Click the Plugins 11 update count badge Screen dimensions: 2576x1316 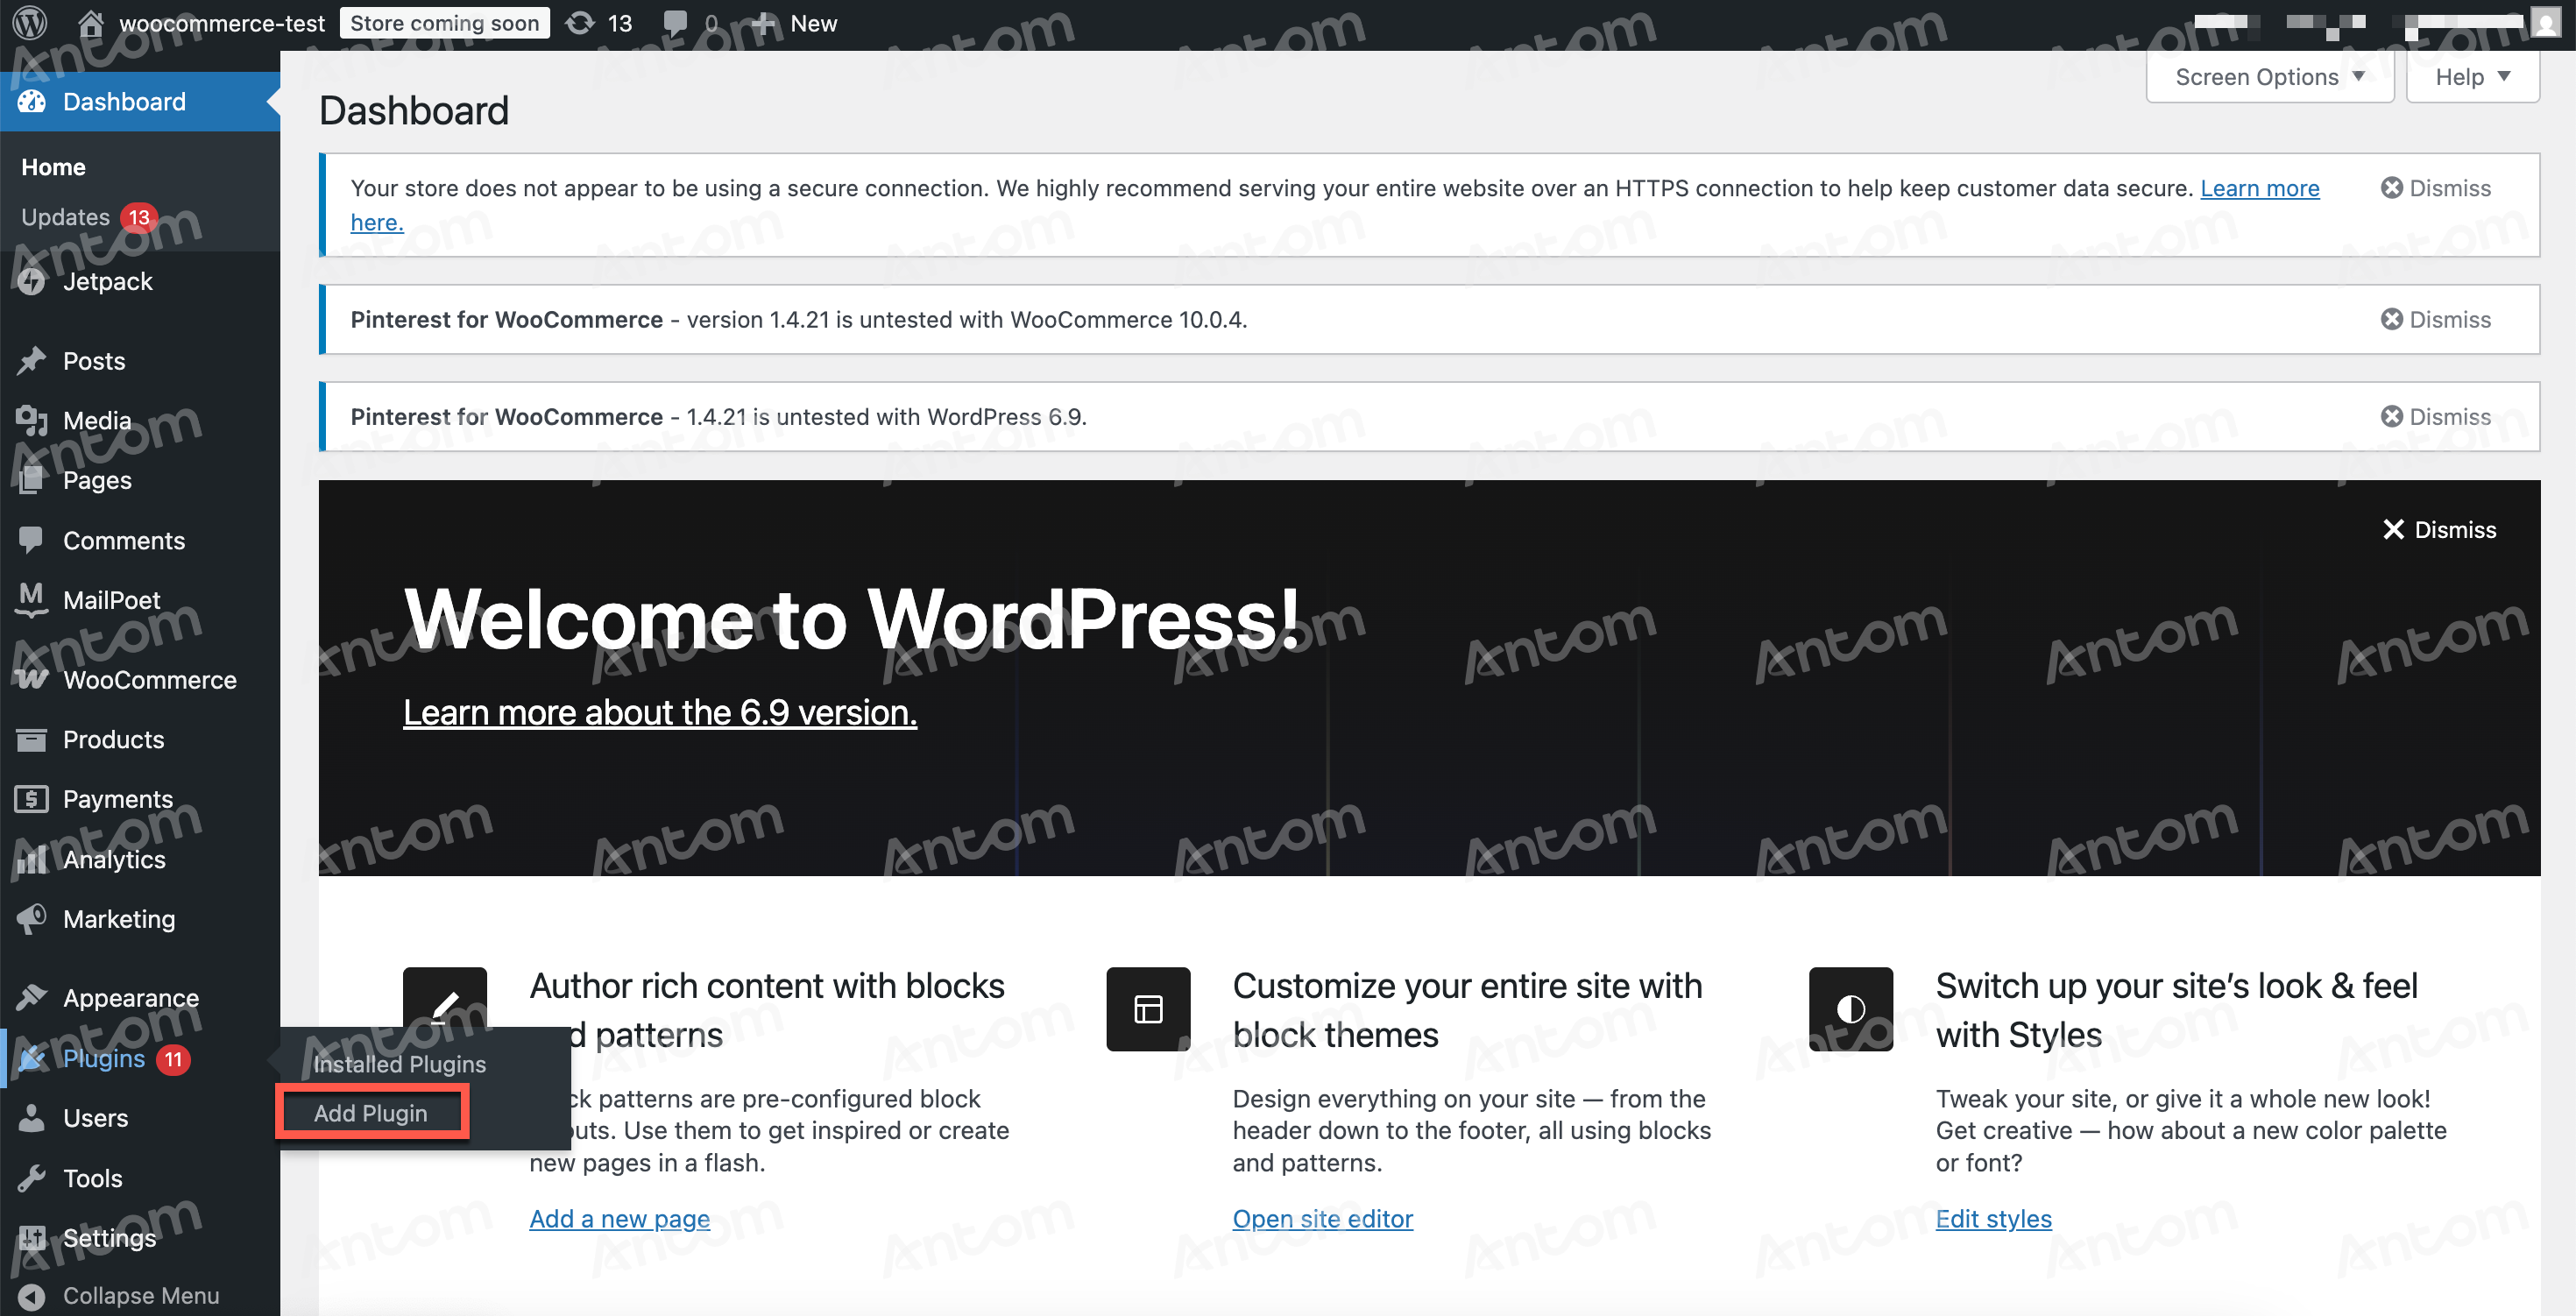174,1059
